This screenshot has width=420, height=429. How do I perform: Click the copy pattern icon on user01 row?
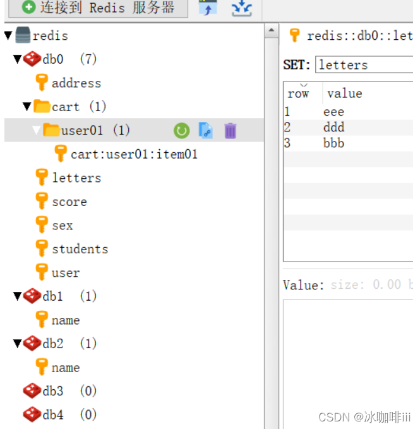(x=206, y=131)
